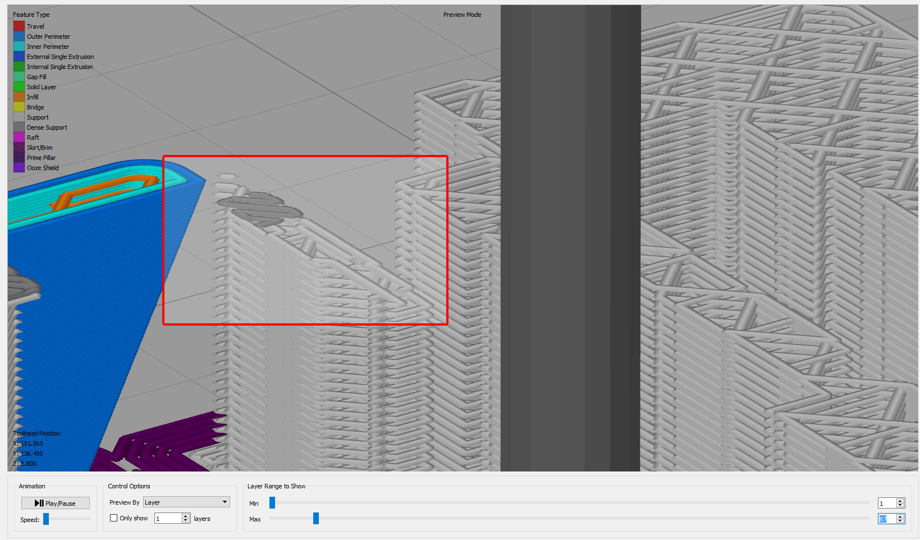The height and width of the screenshot is (540, 920).
Task: Click the animation Speed slider
Action: click(x=45, y=519)
